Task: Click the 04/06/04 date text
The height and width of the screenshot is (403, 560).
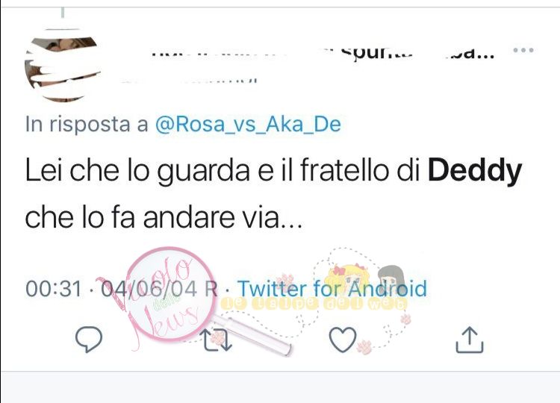Action: click(149, 288)
